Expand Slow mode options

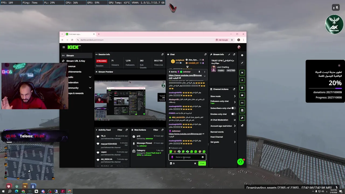click(x=234, y=96)
